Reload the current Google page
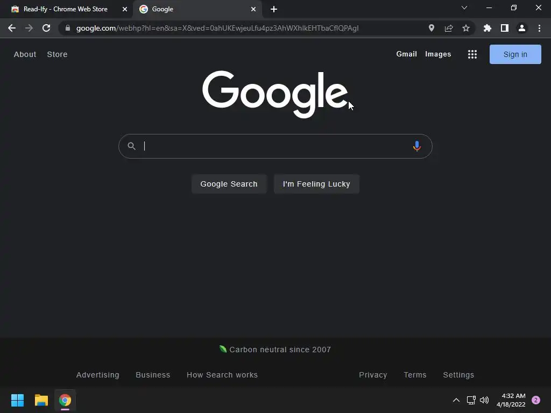This screenshot has height=413, width=551. pos(46,28)
